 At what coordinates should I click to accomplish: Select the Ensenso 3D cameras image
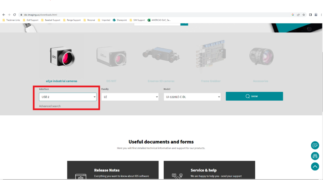click(x=161, y=55)
